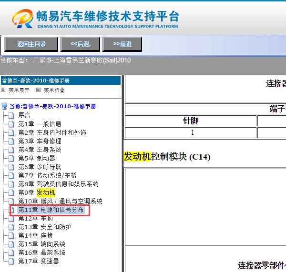Screen dimensions: 286x272
Task: Click the page icon beside 第16章
Action: coord(11,252)
